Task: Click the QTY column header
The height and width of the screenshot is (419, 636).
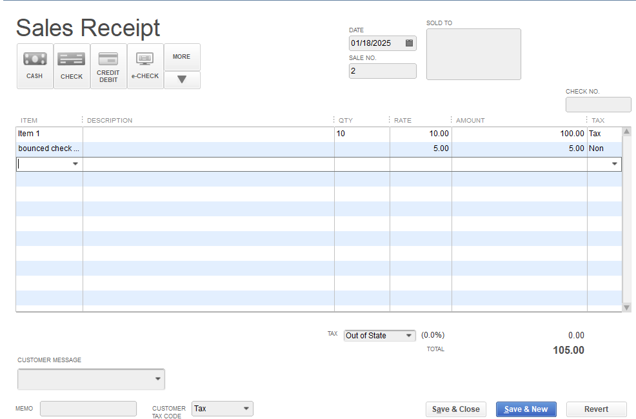Action: [346, 121]
